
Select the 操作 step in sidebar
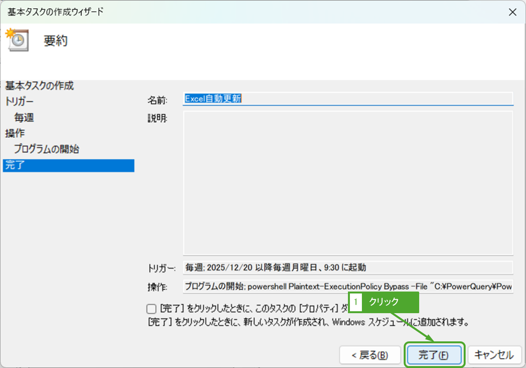[x=15, y=133]
